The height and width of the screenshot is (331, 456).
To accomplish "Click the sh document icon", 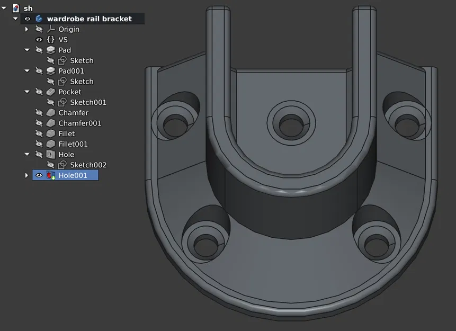I will pyautogui.click(x=16, y=8).
